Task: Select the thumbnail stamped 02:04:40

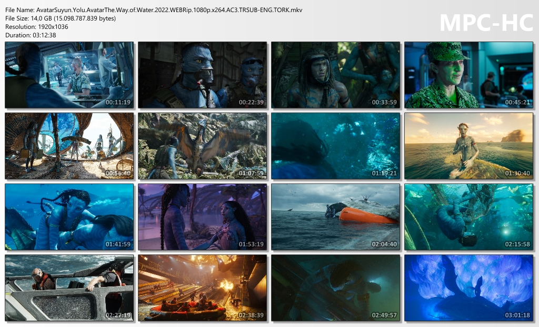Action: (335, 217)
